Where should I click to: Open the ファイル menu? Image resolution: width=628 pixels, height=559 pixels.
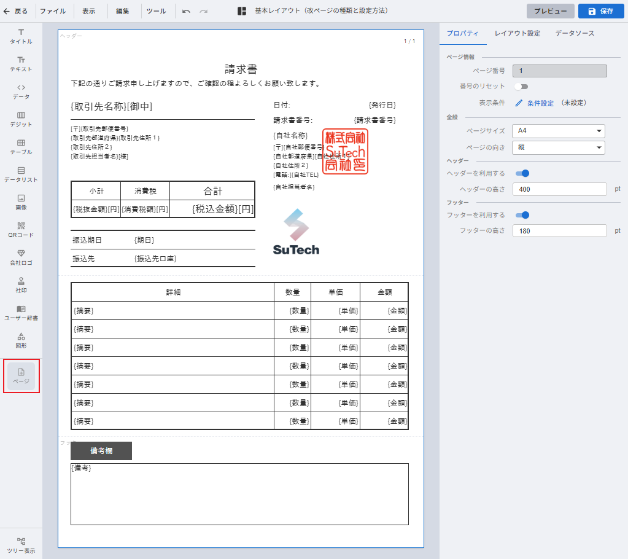pyautogui.click(x=53, y=11)
